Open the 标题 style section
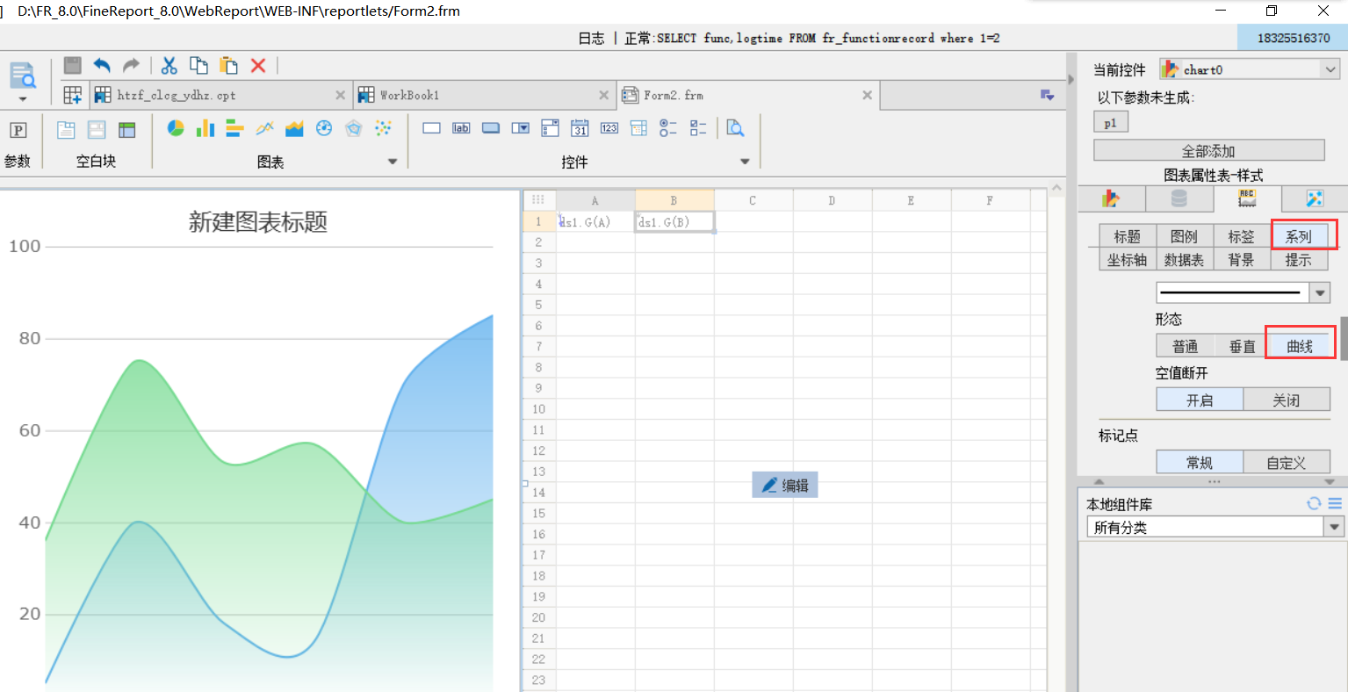This screenshot has width=1348, height=692. pos(1128,236)
